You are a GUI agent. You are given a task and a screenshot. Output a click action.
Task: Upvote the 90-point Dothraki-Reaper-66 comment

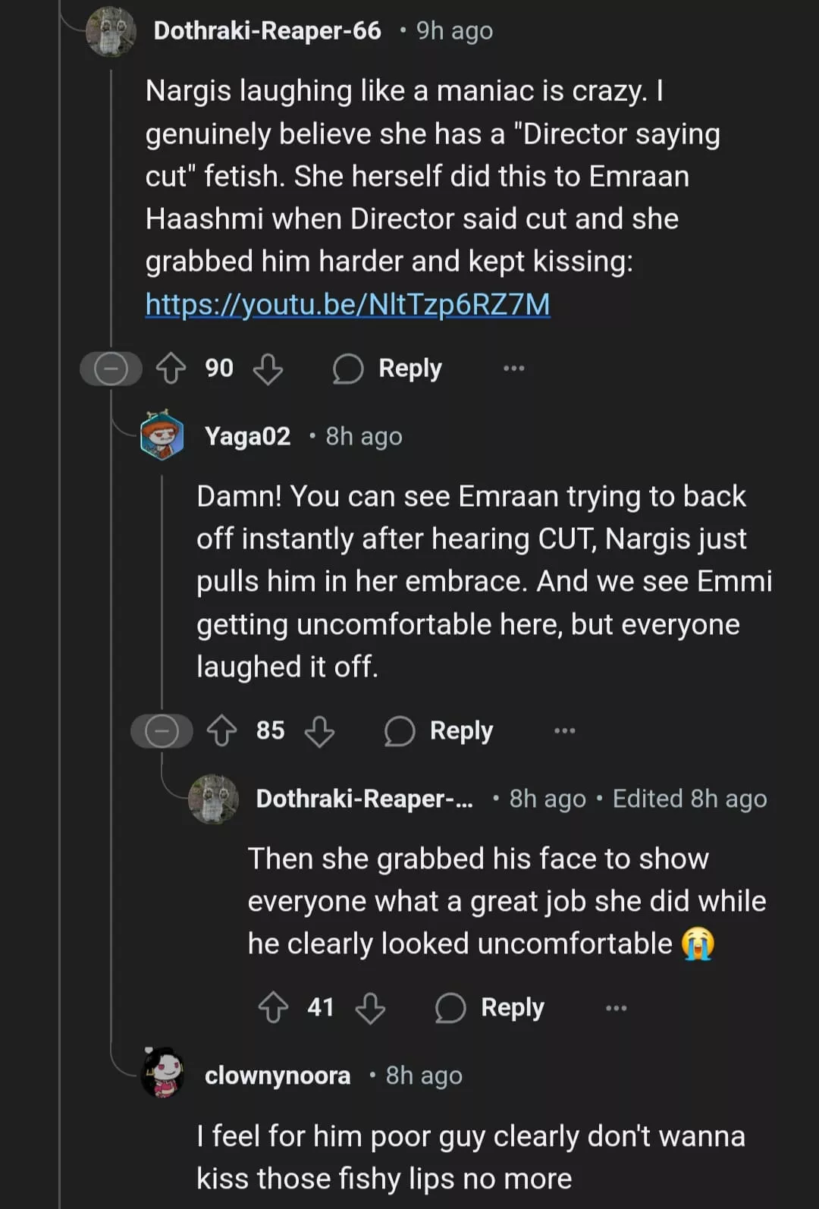[x=171, y=369]
